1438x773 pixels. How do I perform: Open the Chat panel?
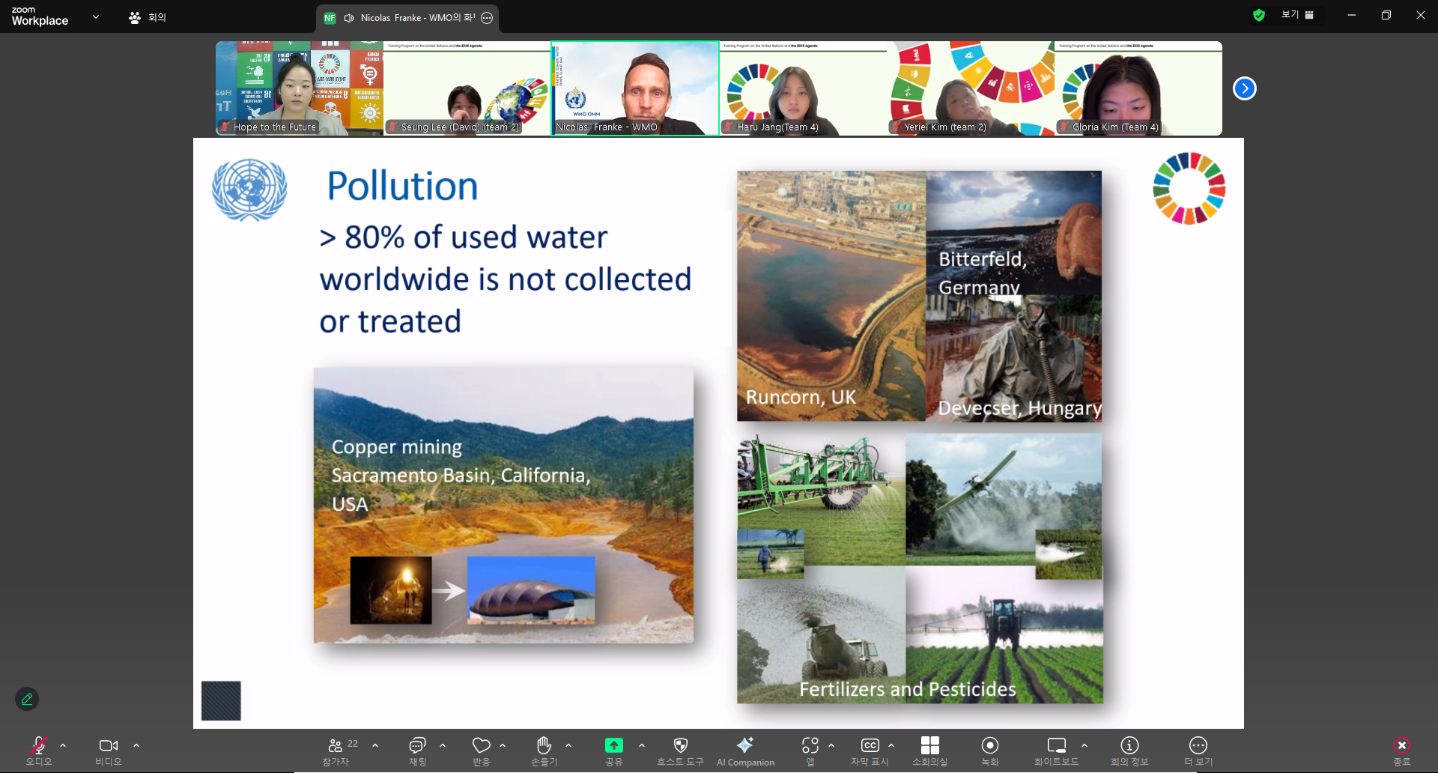click(x=417, y=751)
